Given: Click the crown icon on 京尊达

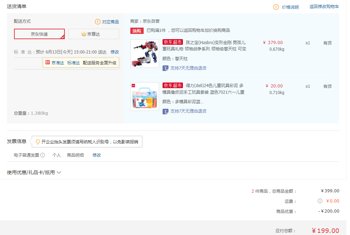Looking at the screenshot, I should click(x=84, y=34).
